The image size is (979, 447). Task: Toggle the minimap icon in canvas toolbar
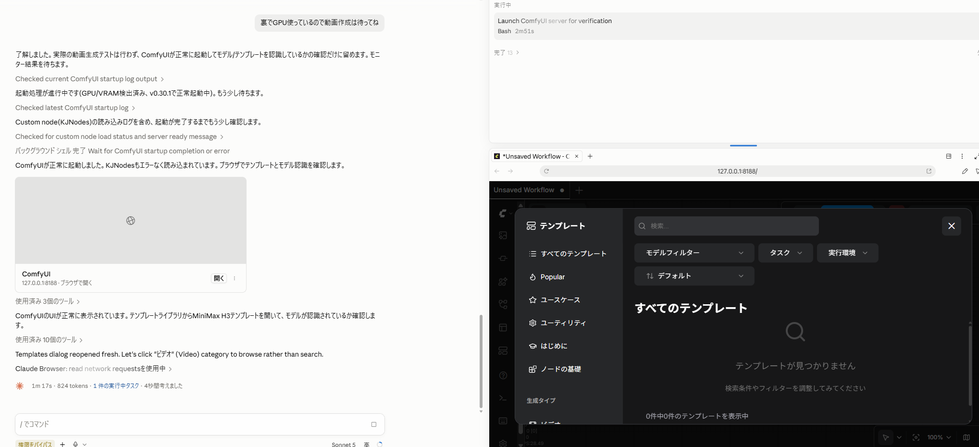(966, 437)
